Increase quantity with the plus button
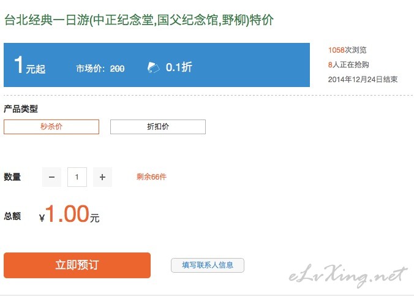The width and height of the screenshot is (414, 296). [102, 177]
